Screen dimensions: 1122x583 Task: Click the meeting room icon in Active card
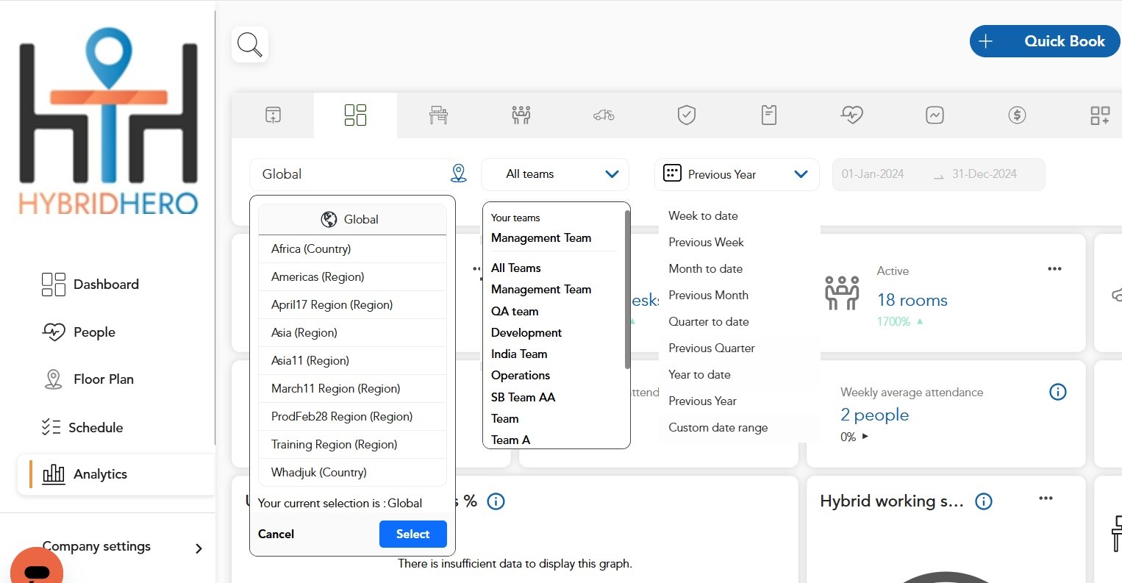(x=843, y=293)
